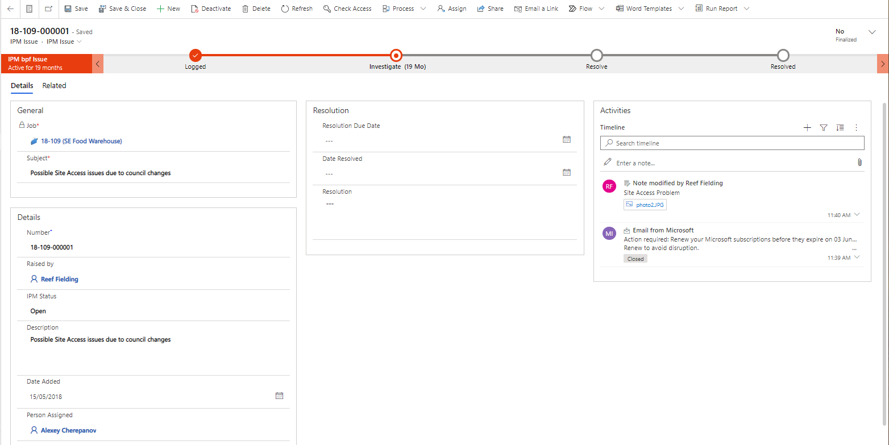Click the Investigate stage marker on the process bar
889x445 pixels.
pyautogui.click(x=396, y=56)
